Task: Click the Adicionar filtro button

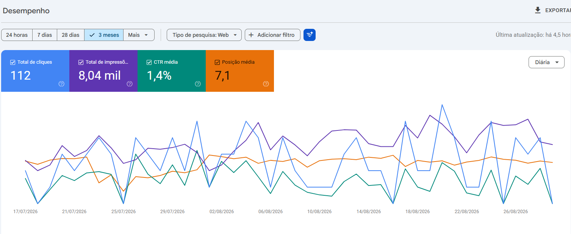Action: click(x=272, y=35)
